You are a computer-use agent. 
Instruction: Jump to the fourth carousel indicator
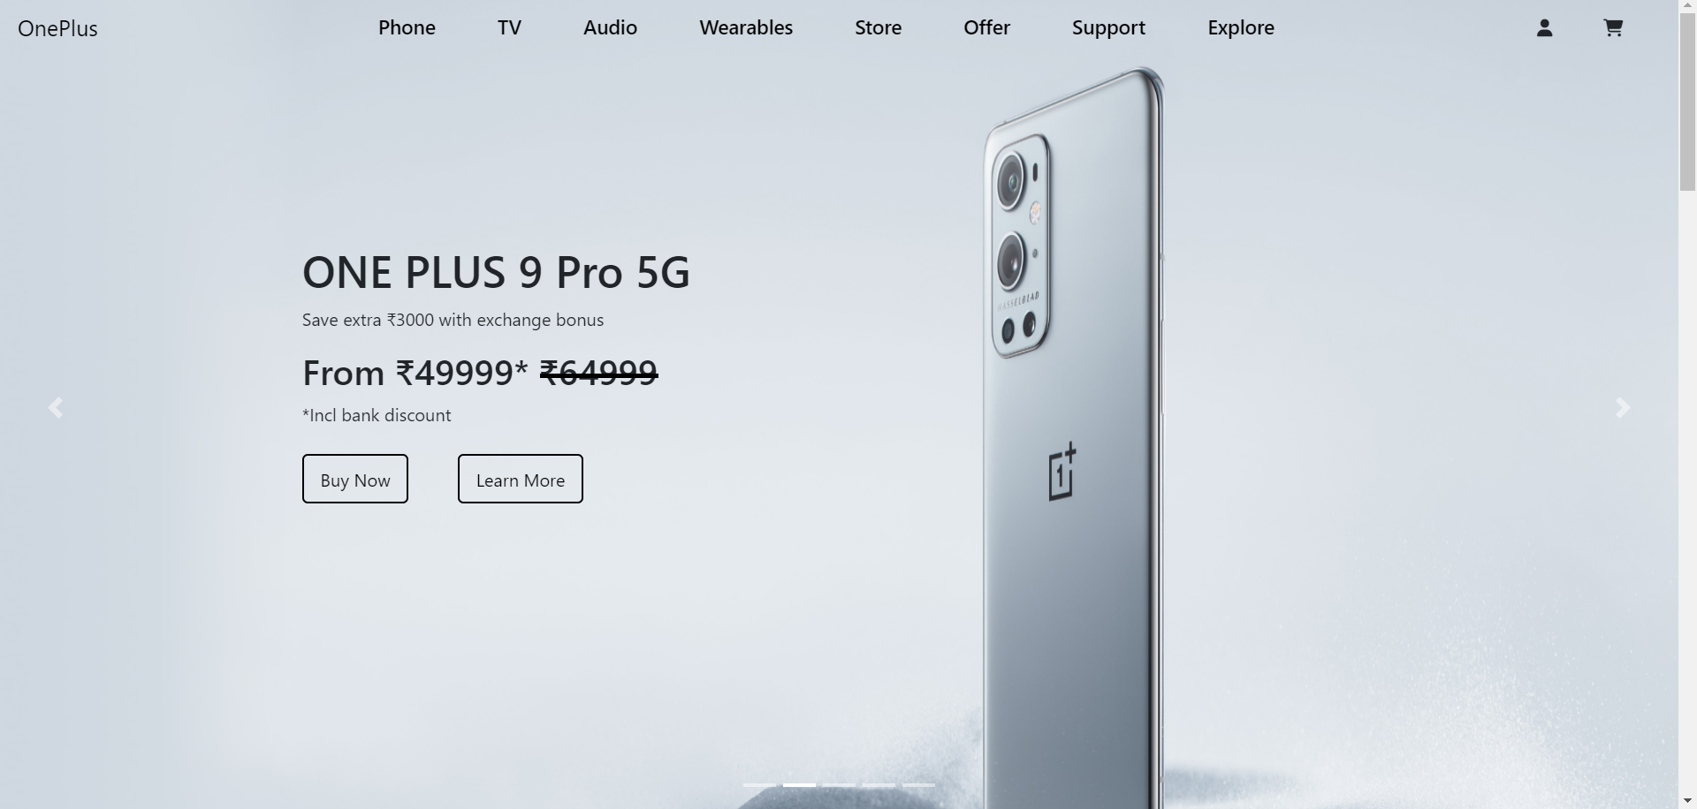(x=879, y=784)
